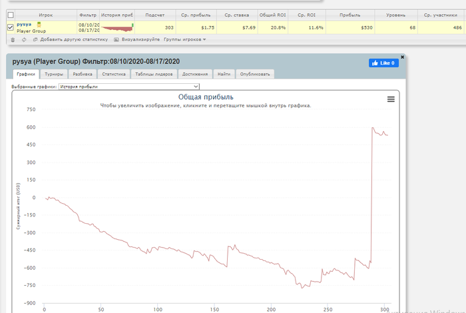Screen dimensions: 466x313
Task: Click the trash delete icon below table
Action: [x=13, y=40]
